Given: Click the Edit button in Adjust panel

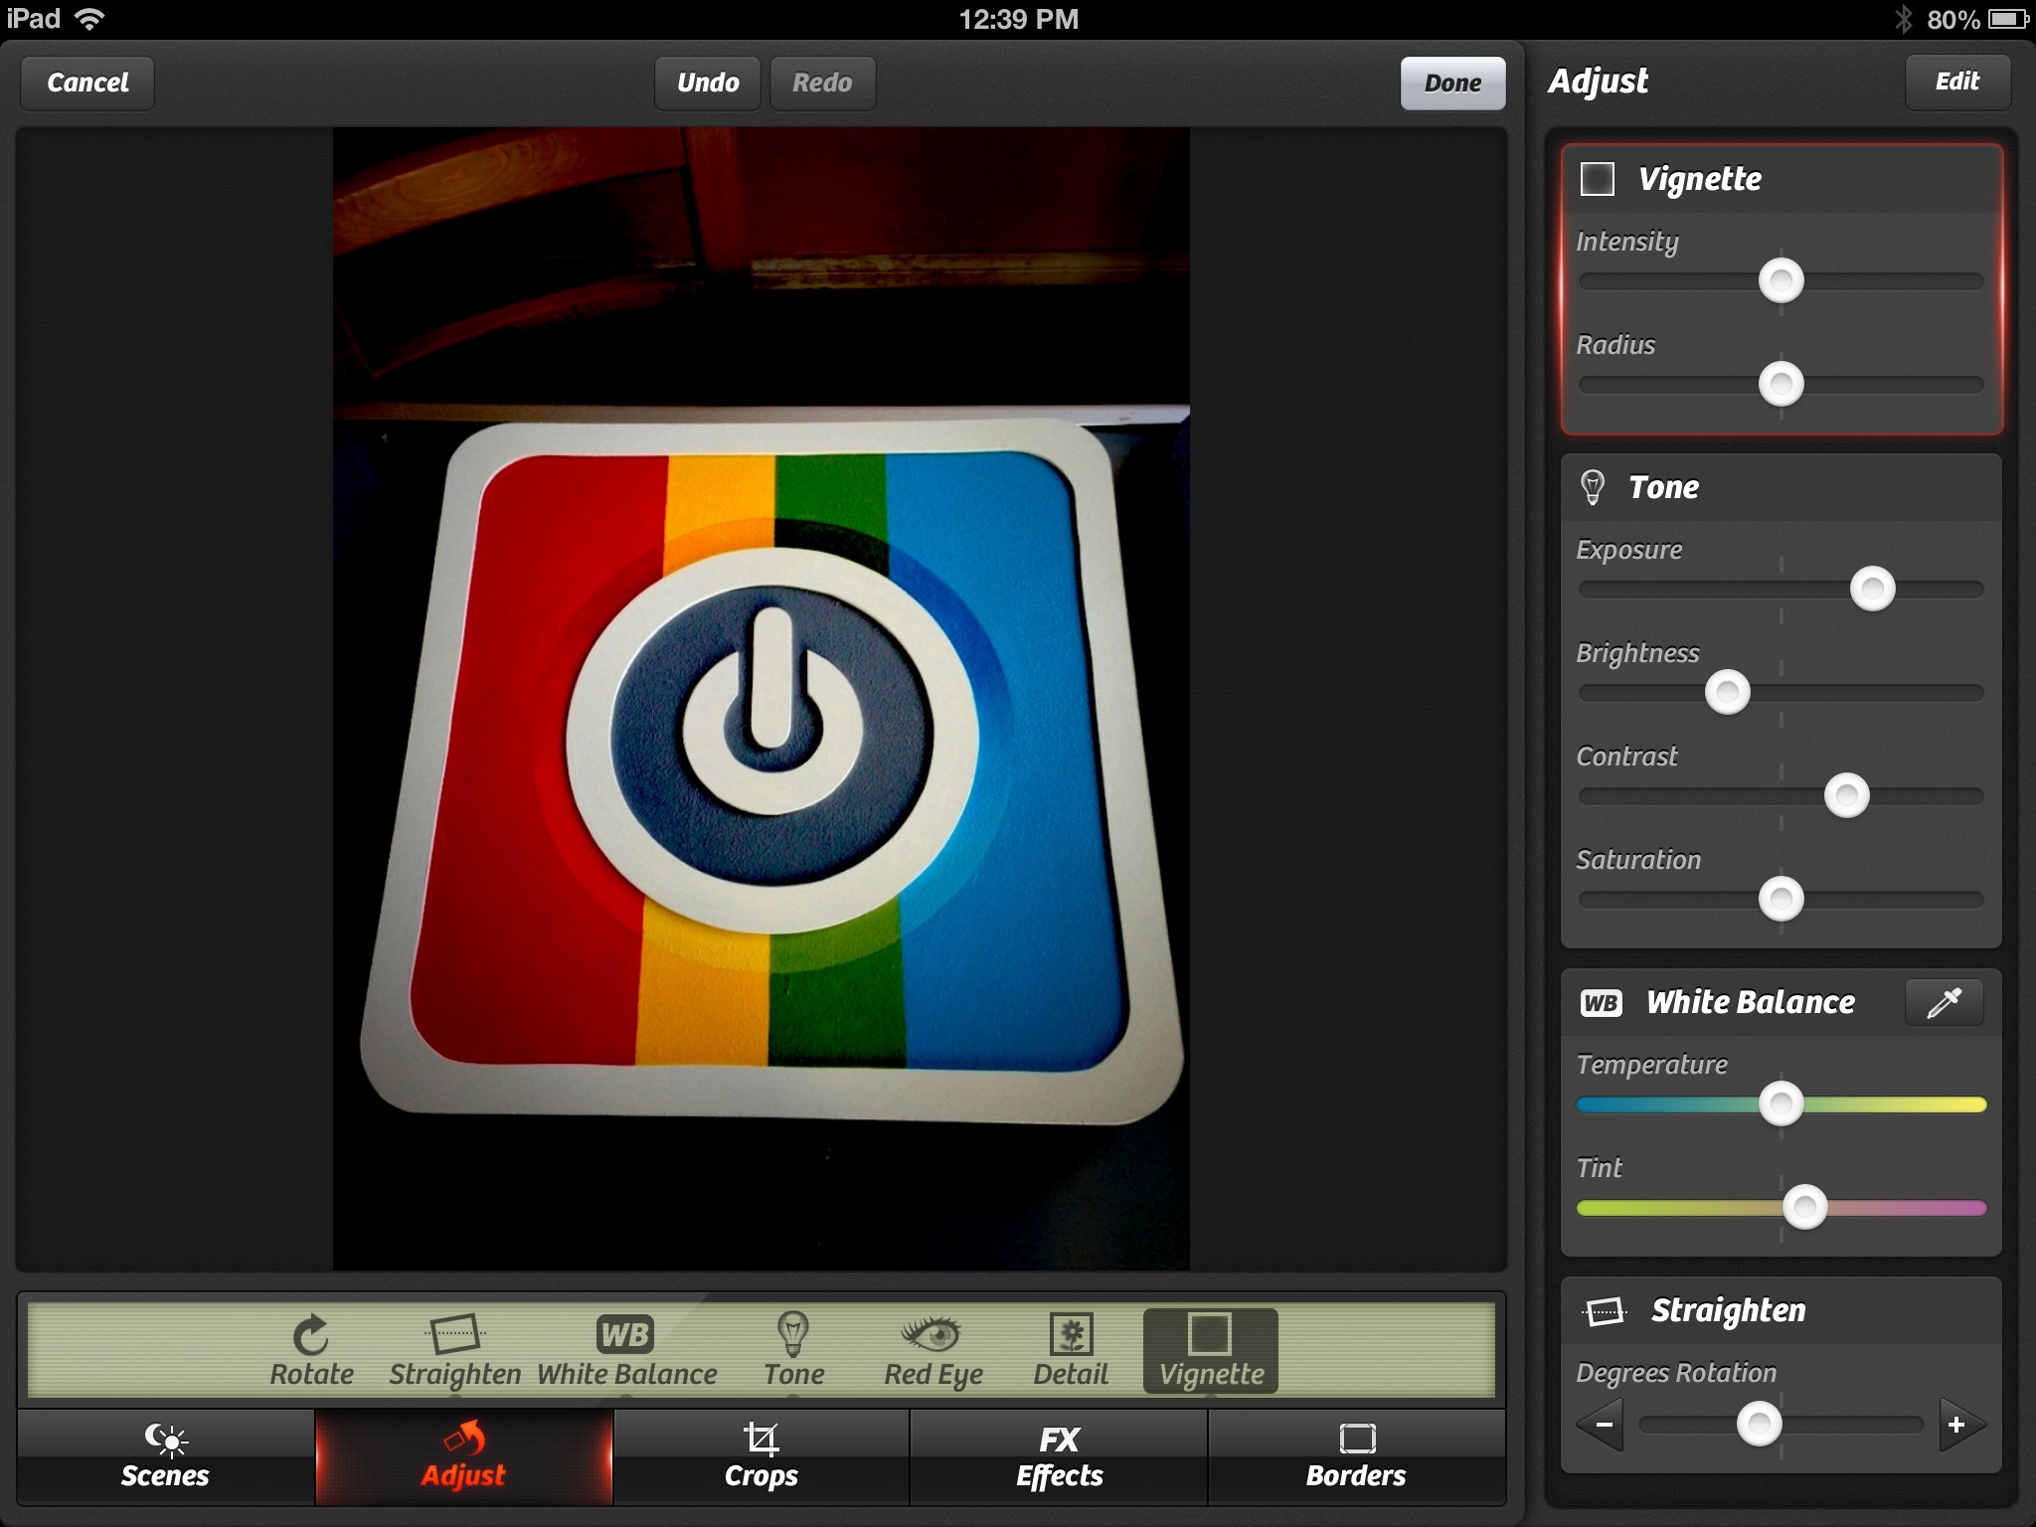Looking at the screenshot, I should coord(1956,82).
